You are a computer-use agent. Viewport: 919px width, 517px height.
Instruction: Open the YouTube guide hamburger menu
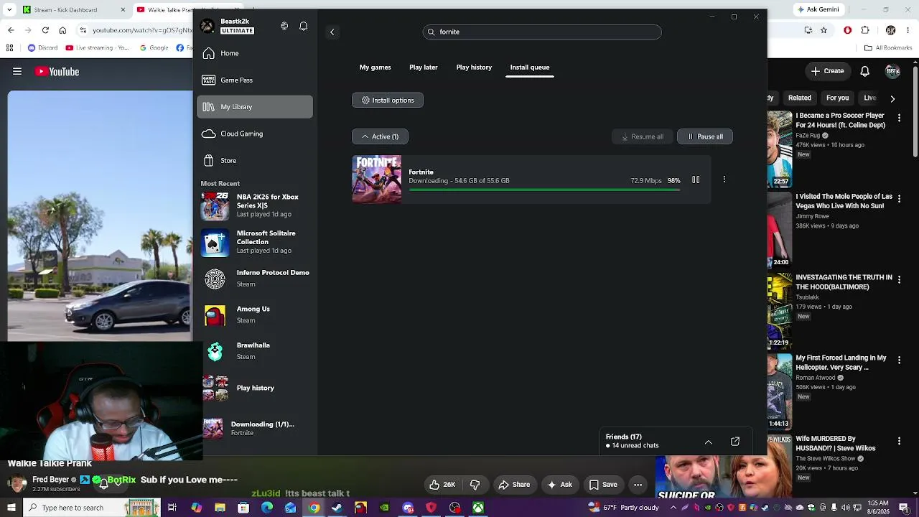17,71
